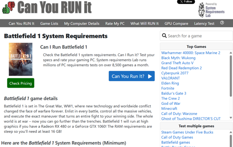Click the Top Games panel header
This screenshot has width=233, height=147.
click(196, 47)
